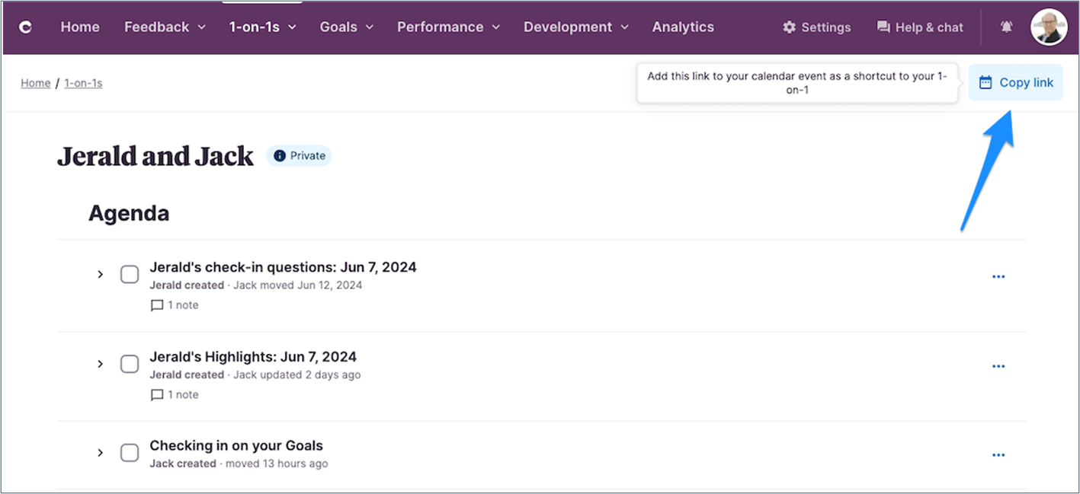
Task: Follow the Home breadcrumb link
Action: click(36, 83)
